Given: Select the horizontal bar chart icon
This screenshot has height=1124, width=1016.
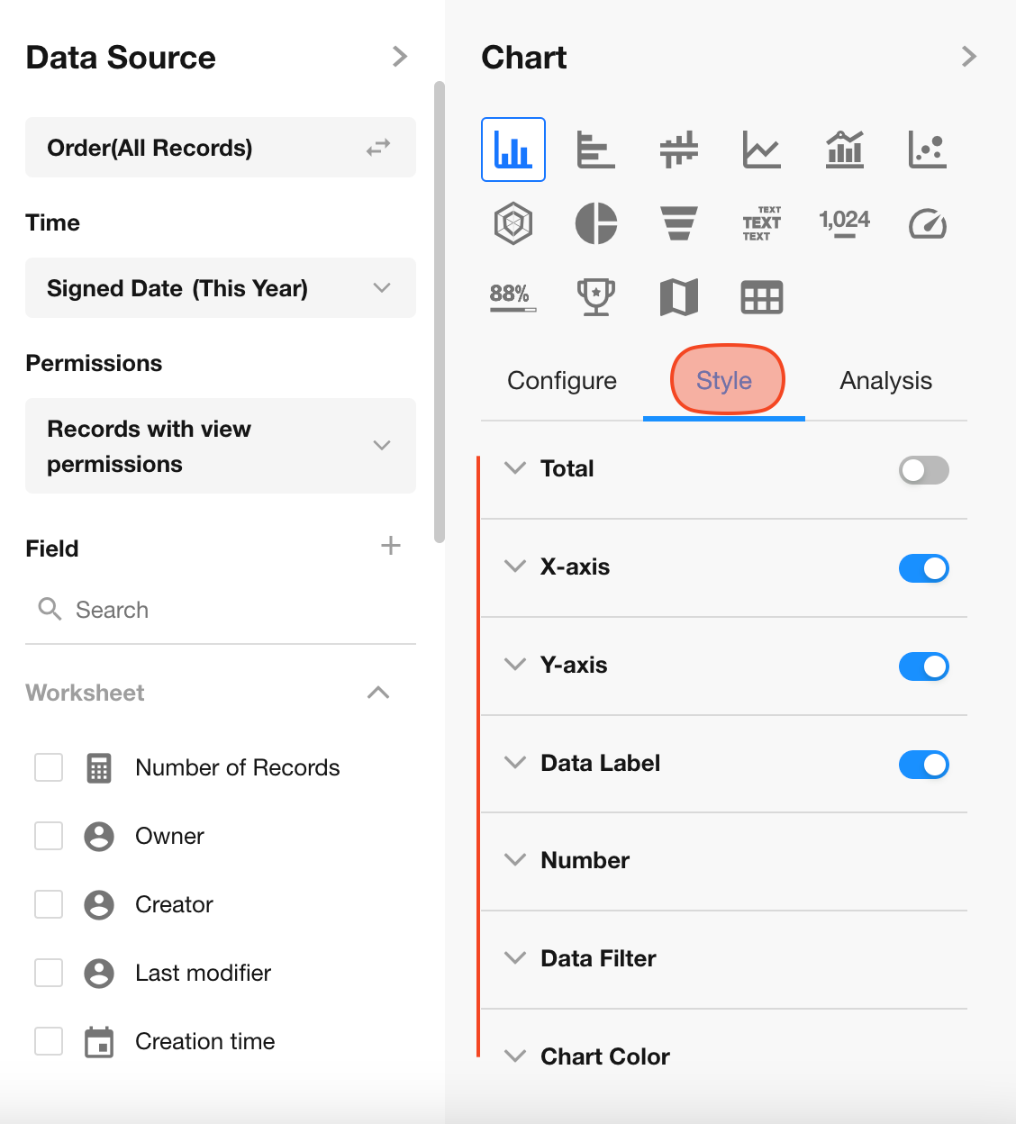Looking at the screenshot, I should tap(595, 150).
